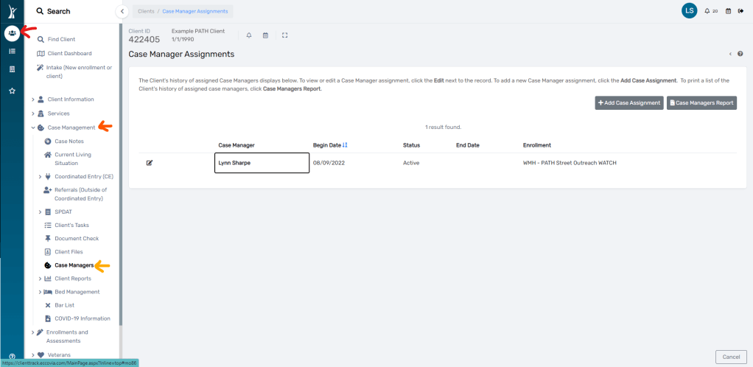
Task: Click the favorites star icon in left rail
Action: (12, 91)
